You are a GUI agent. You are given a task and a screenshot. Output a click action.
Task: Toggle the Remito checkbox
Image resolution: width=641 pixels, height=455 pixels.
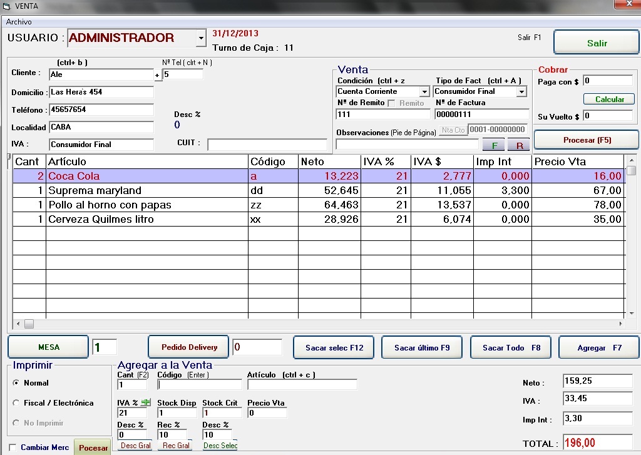pyautogui.click(x=391, y=103)
